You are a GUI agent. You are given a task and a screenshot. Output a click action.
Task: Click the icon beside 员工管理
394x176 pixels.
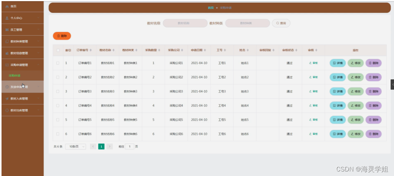point(7,30)
